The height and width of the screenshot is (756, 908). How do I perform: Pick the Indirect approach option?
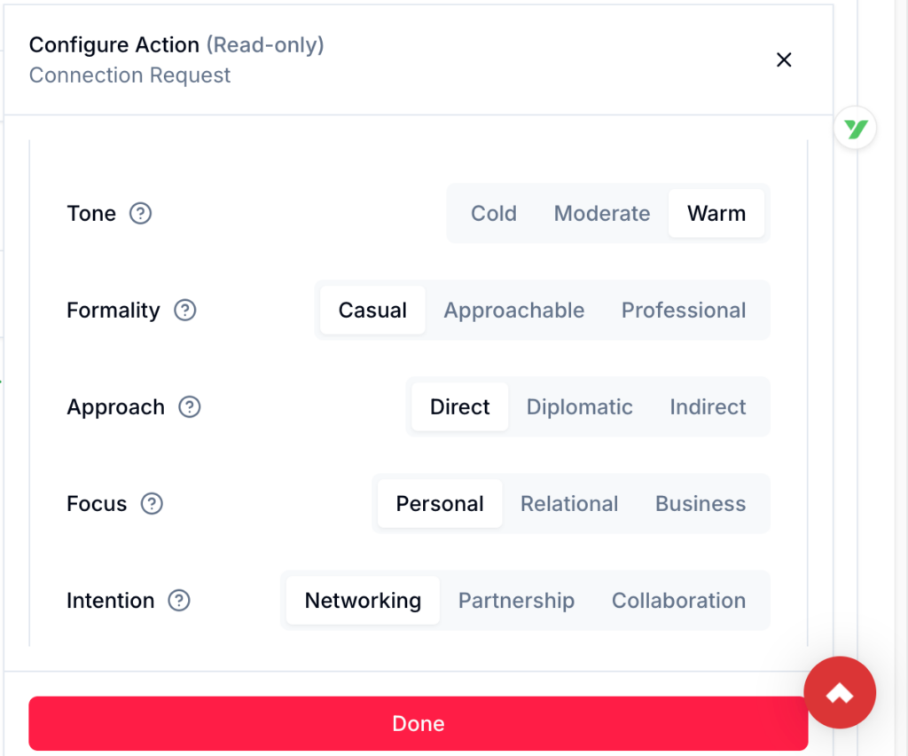click(x=708, y=407)
